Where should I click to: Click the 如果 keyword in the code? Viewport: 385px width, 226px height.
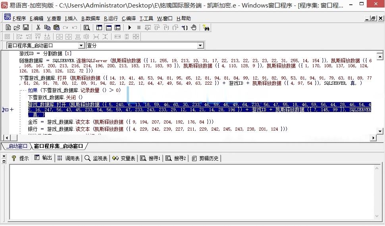click(33, 90)
